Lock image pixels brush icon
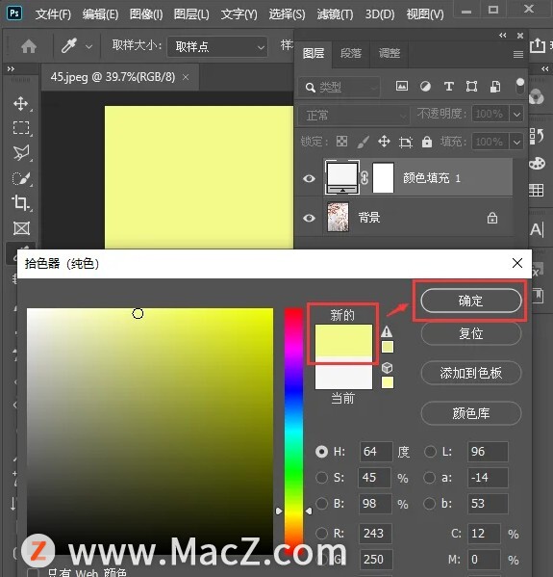 (x=363, y=142)
